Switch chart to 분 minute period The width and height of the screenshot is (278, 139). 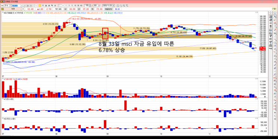pyautogui.click(x=49, y=6)
